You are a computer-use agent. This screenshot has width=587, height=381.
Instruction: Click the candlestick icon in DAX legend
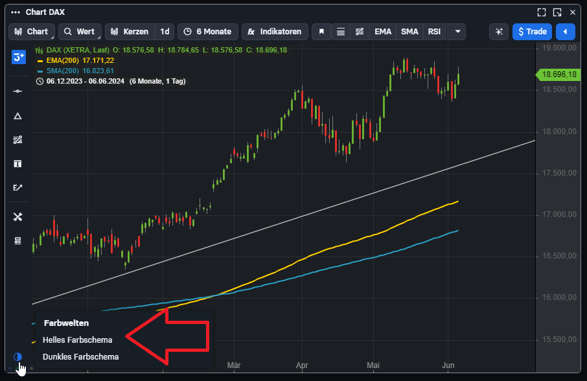[40, 50]
